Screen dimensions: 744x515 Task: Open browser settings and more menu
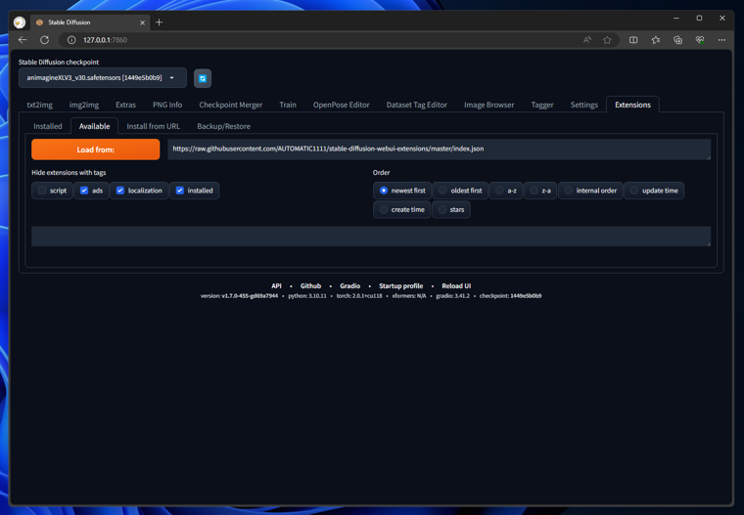click(721, 40)
